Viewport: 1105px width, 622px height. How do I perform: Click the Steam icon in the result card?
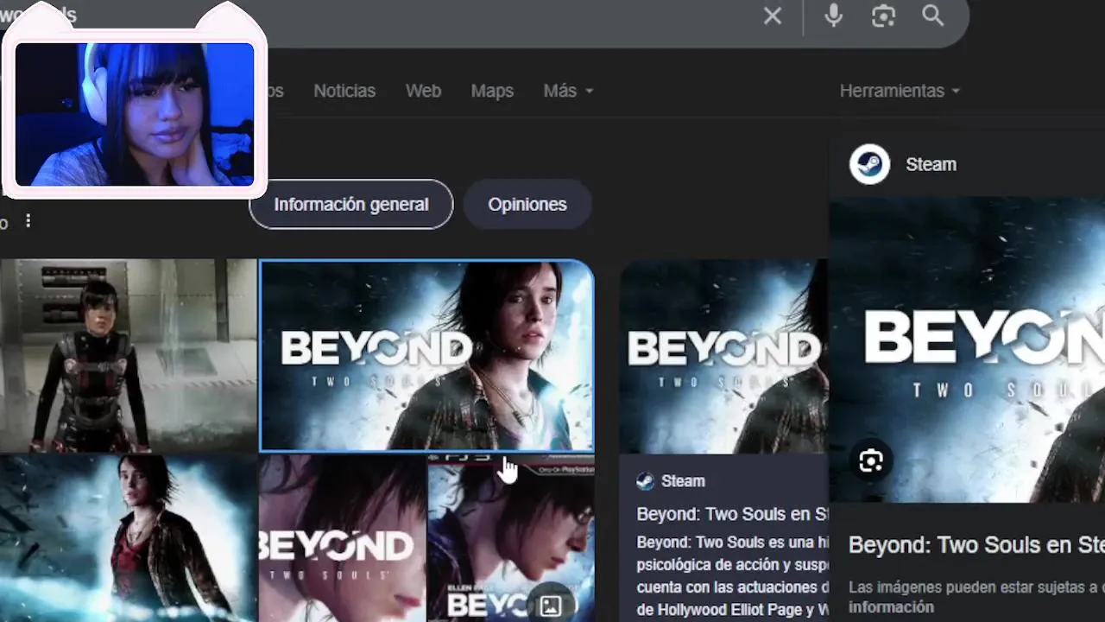pos(645,481)
